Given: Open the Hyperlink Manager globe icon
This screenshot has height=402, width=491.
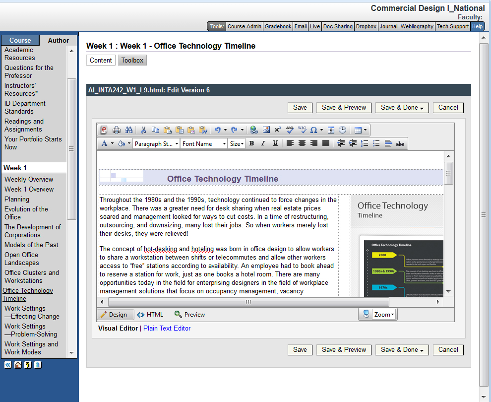Looking at the screenshot, I should 254,130.
